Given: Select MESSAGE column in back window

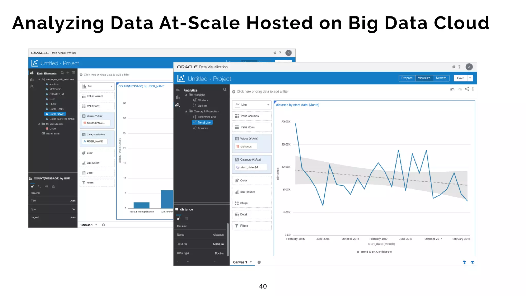Looking at the screenshot, I should pyautogui.click(x=53, y=89).
